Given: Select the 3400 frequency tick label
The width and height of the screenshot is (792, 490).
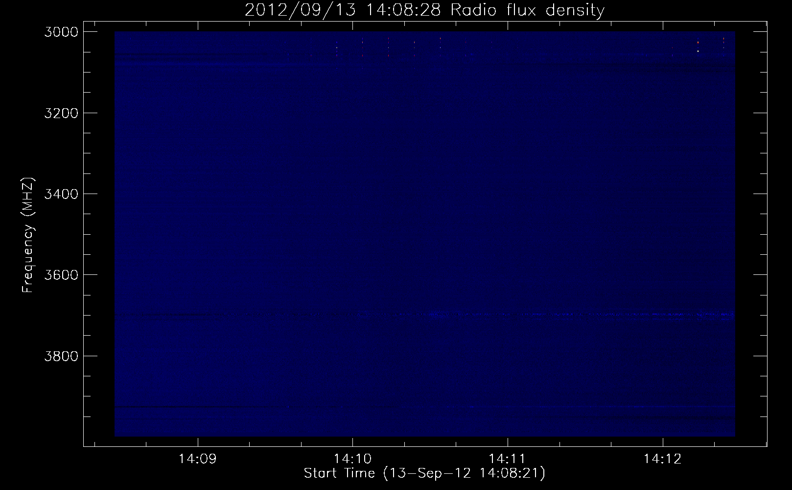Looking at the screenshot, I should [61, 194].
